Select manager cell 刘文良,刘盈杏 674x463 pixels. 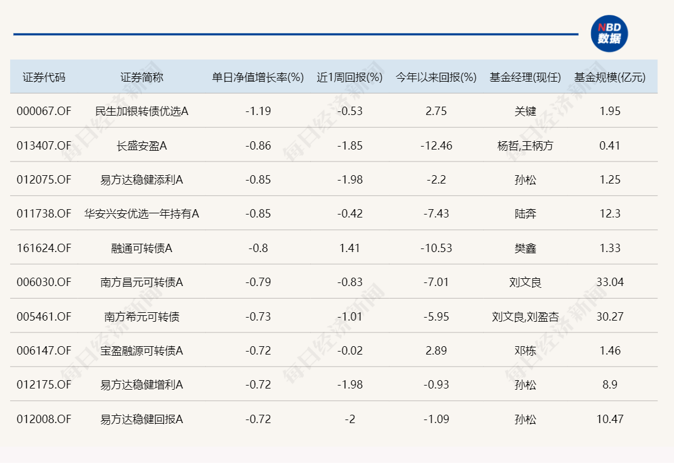(x=525, y=316)
